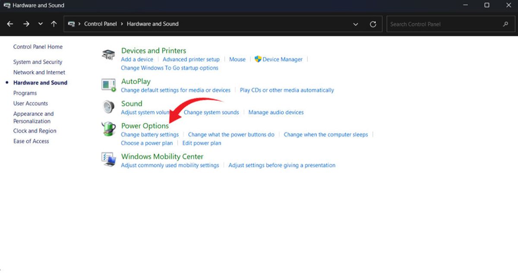Click Change system sounds link
This screenshot has width=518, height=273.
[x=211, y=112]
